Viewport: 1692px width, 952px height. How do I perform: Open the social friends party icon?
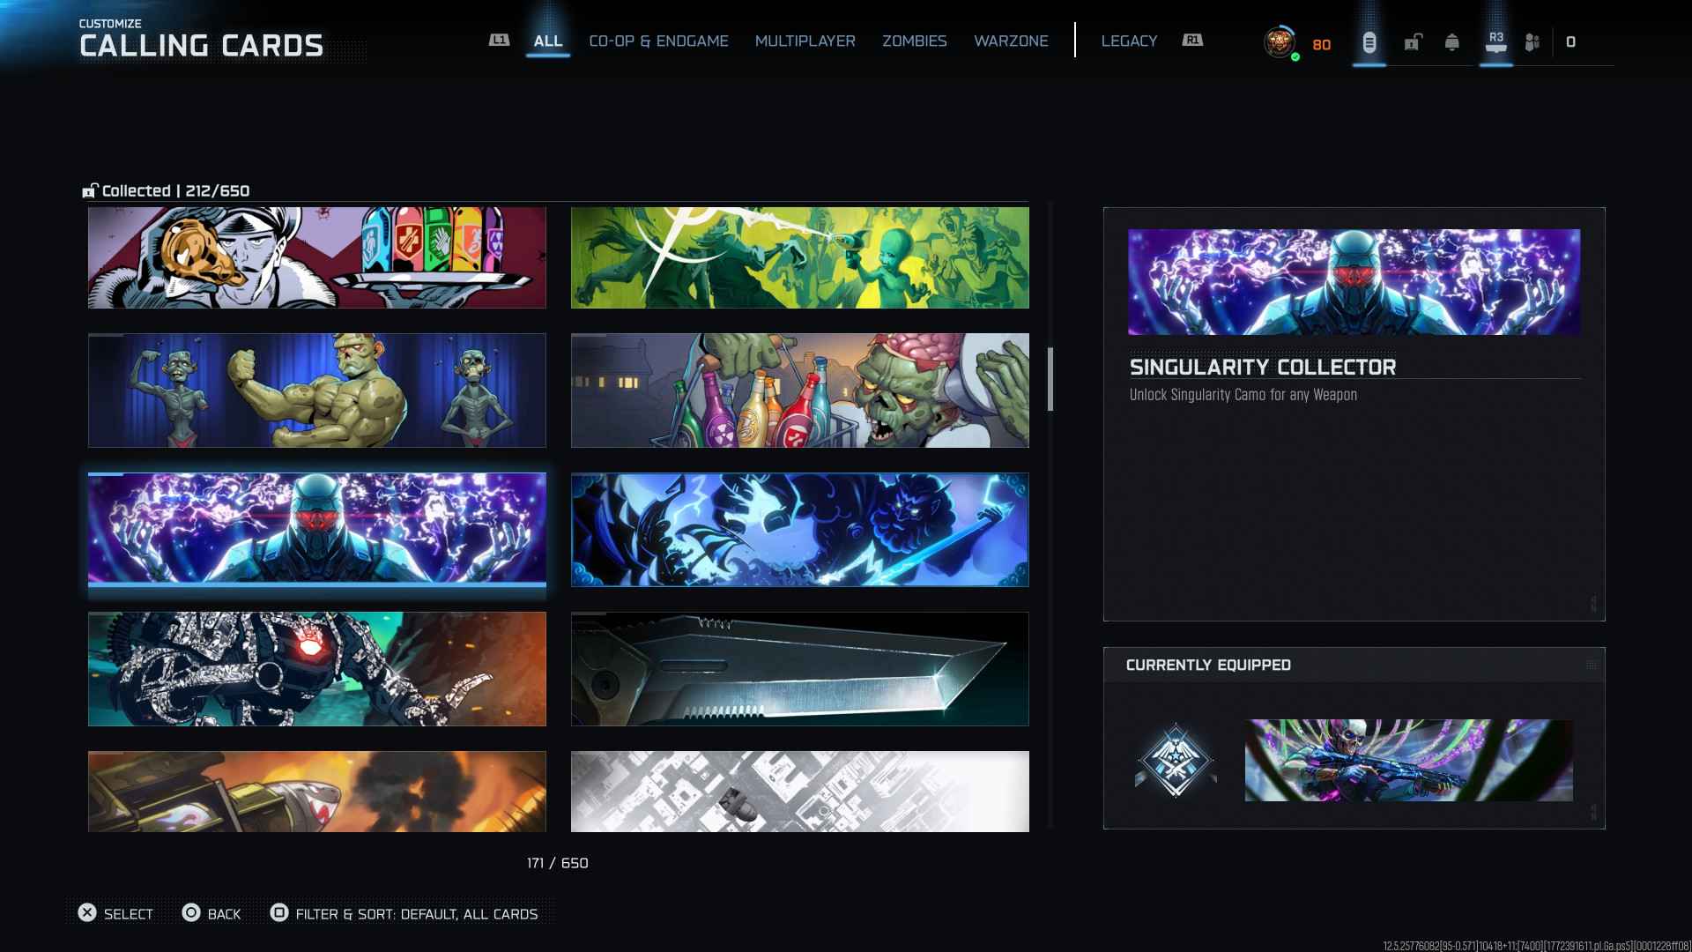pos(1532,42)
